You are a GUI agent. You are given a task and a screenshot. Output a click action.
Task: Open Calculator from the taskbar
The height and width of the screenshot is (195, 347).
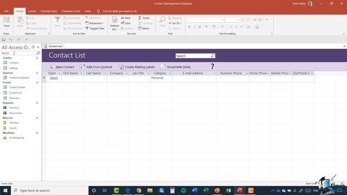[x=172, y=190]
